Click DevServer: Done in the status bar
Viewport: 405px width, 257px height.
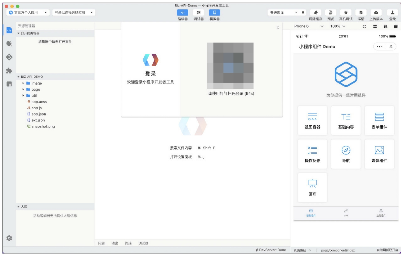coord(271,250)
